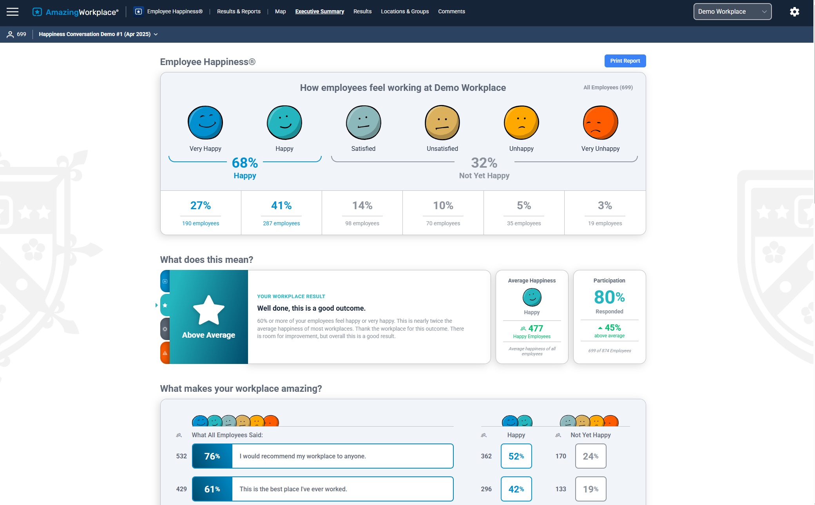Screen dimensions: 815x505
Task: Open the Comments tab
Action: coord(451,11)
